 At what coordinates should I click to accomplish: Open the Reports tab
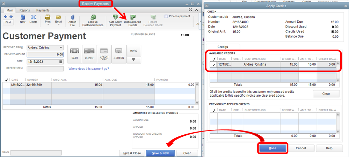[x=24, y=10]
